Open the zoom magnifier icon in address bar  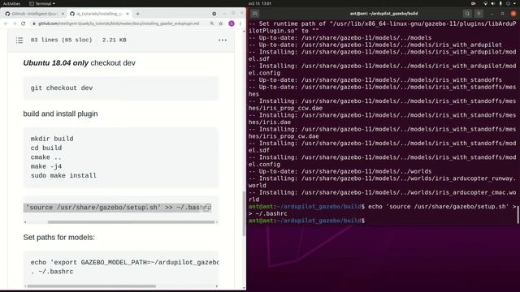tap(211, 24)
